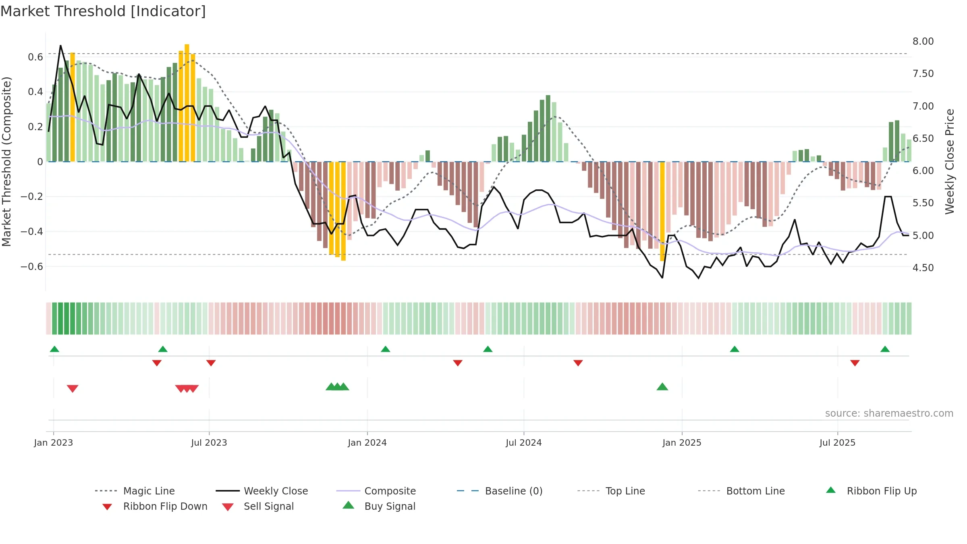Image resolution: width=967 pixels, height=544 pixels.
Task: Click the Market Threshold (Composite) axis title
Action: (x=6, y=162)
